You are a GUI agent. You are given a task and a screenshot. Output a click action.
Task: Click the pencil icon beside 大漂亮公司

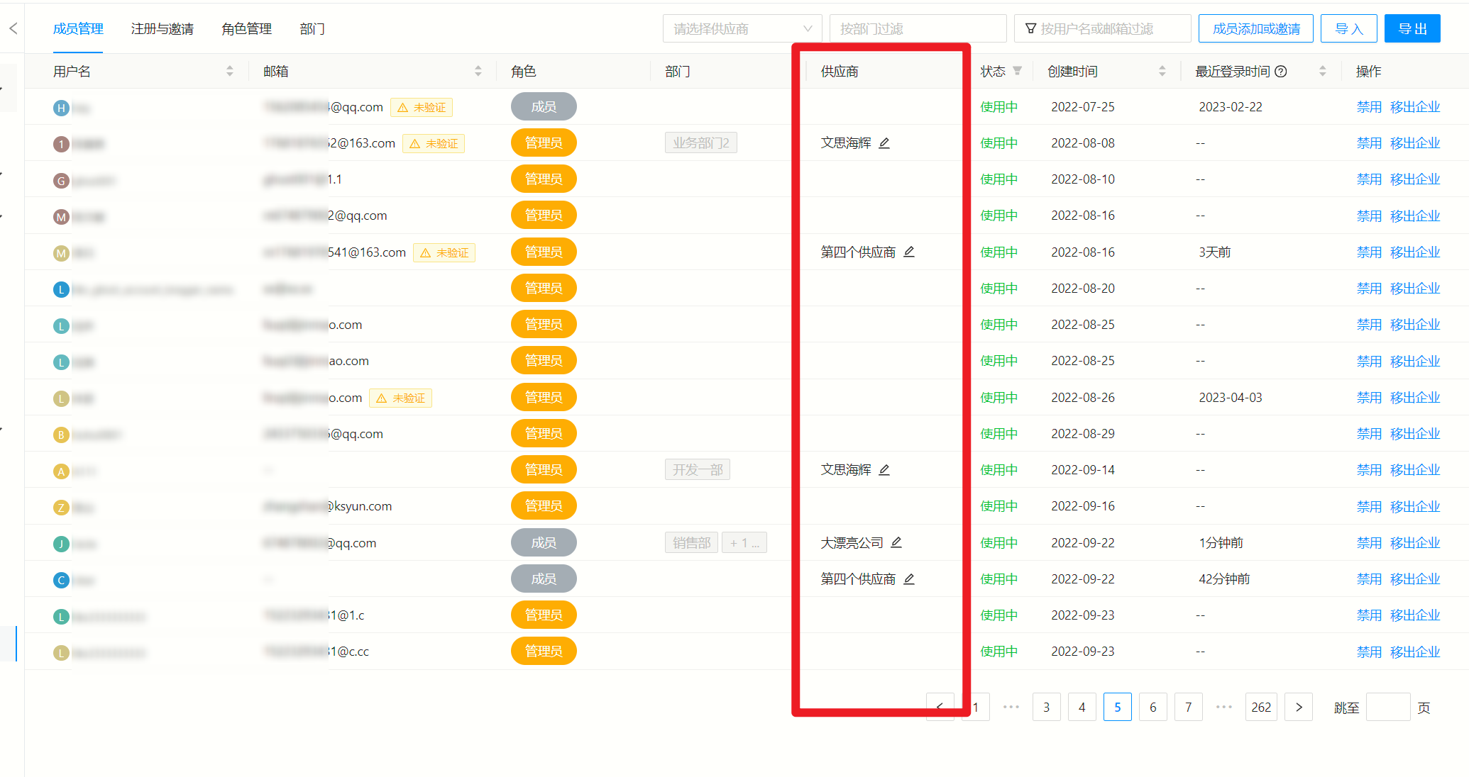click(x=896, y=542)
